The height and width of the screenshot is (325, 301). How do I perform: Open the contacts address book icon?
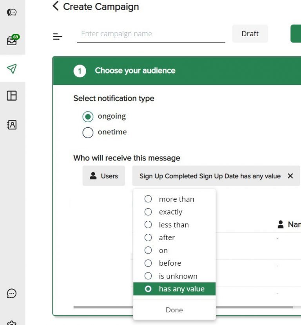[12, 125]
